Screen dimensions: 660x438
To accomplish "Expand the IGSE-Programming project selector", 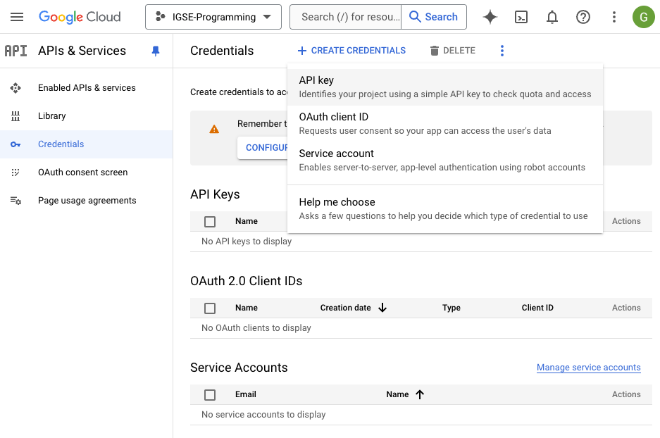I will click(213, 17).
